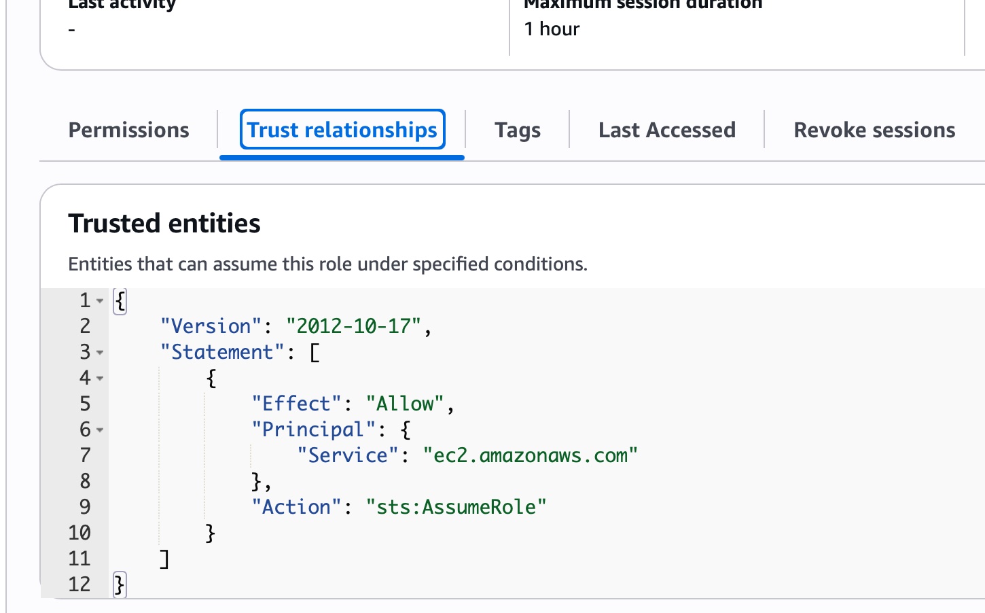Click the "1 hour" session duration value

click(x=552, y=29)
